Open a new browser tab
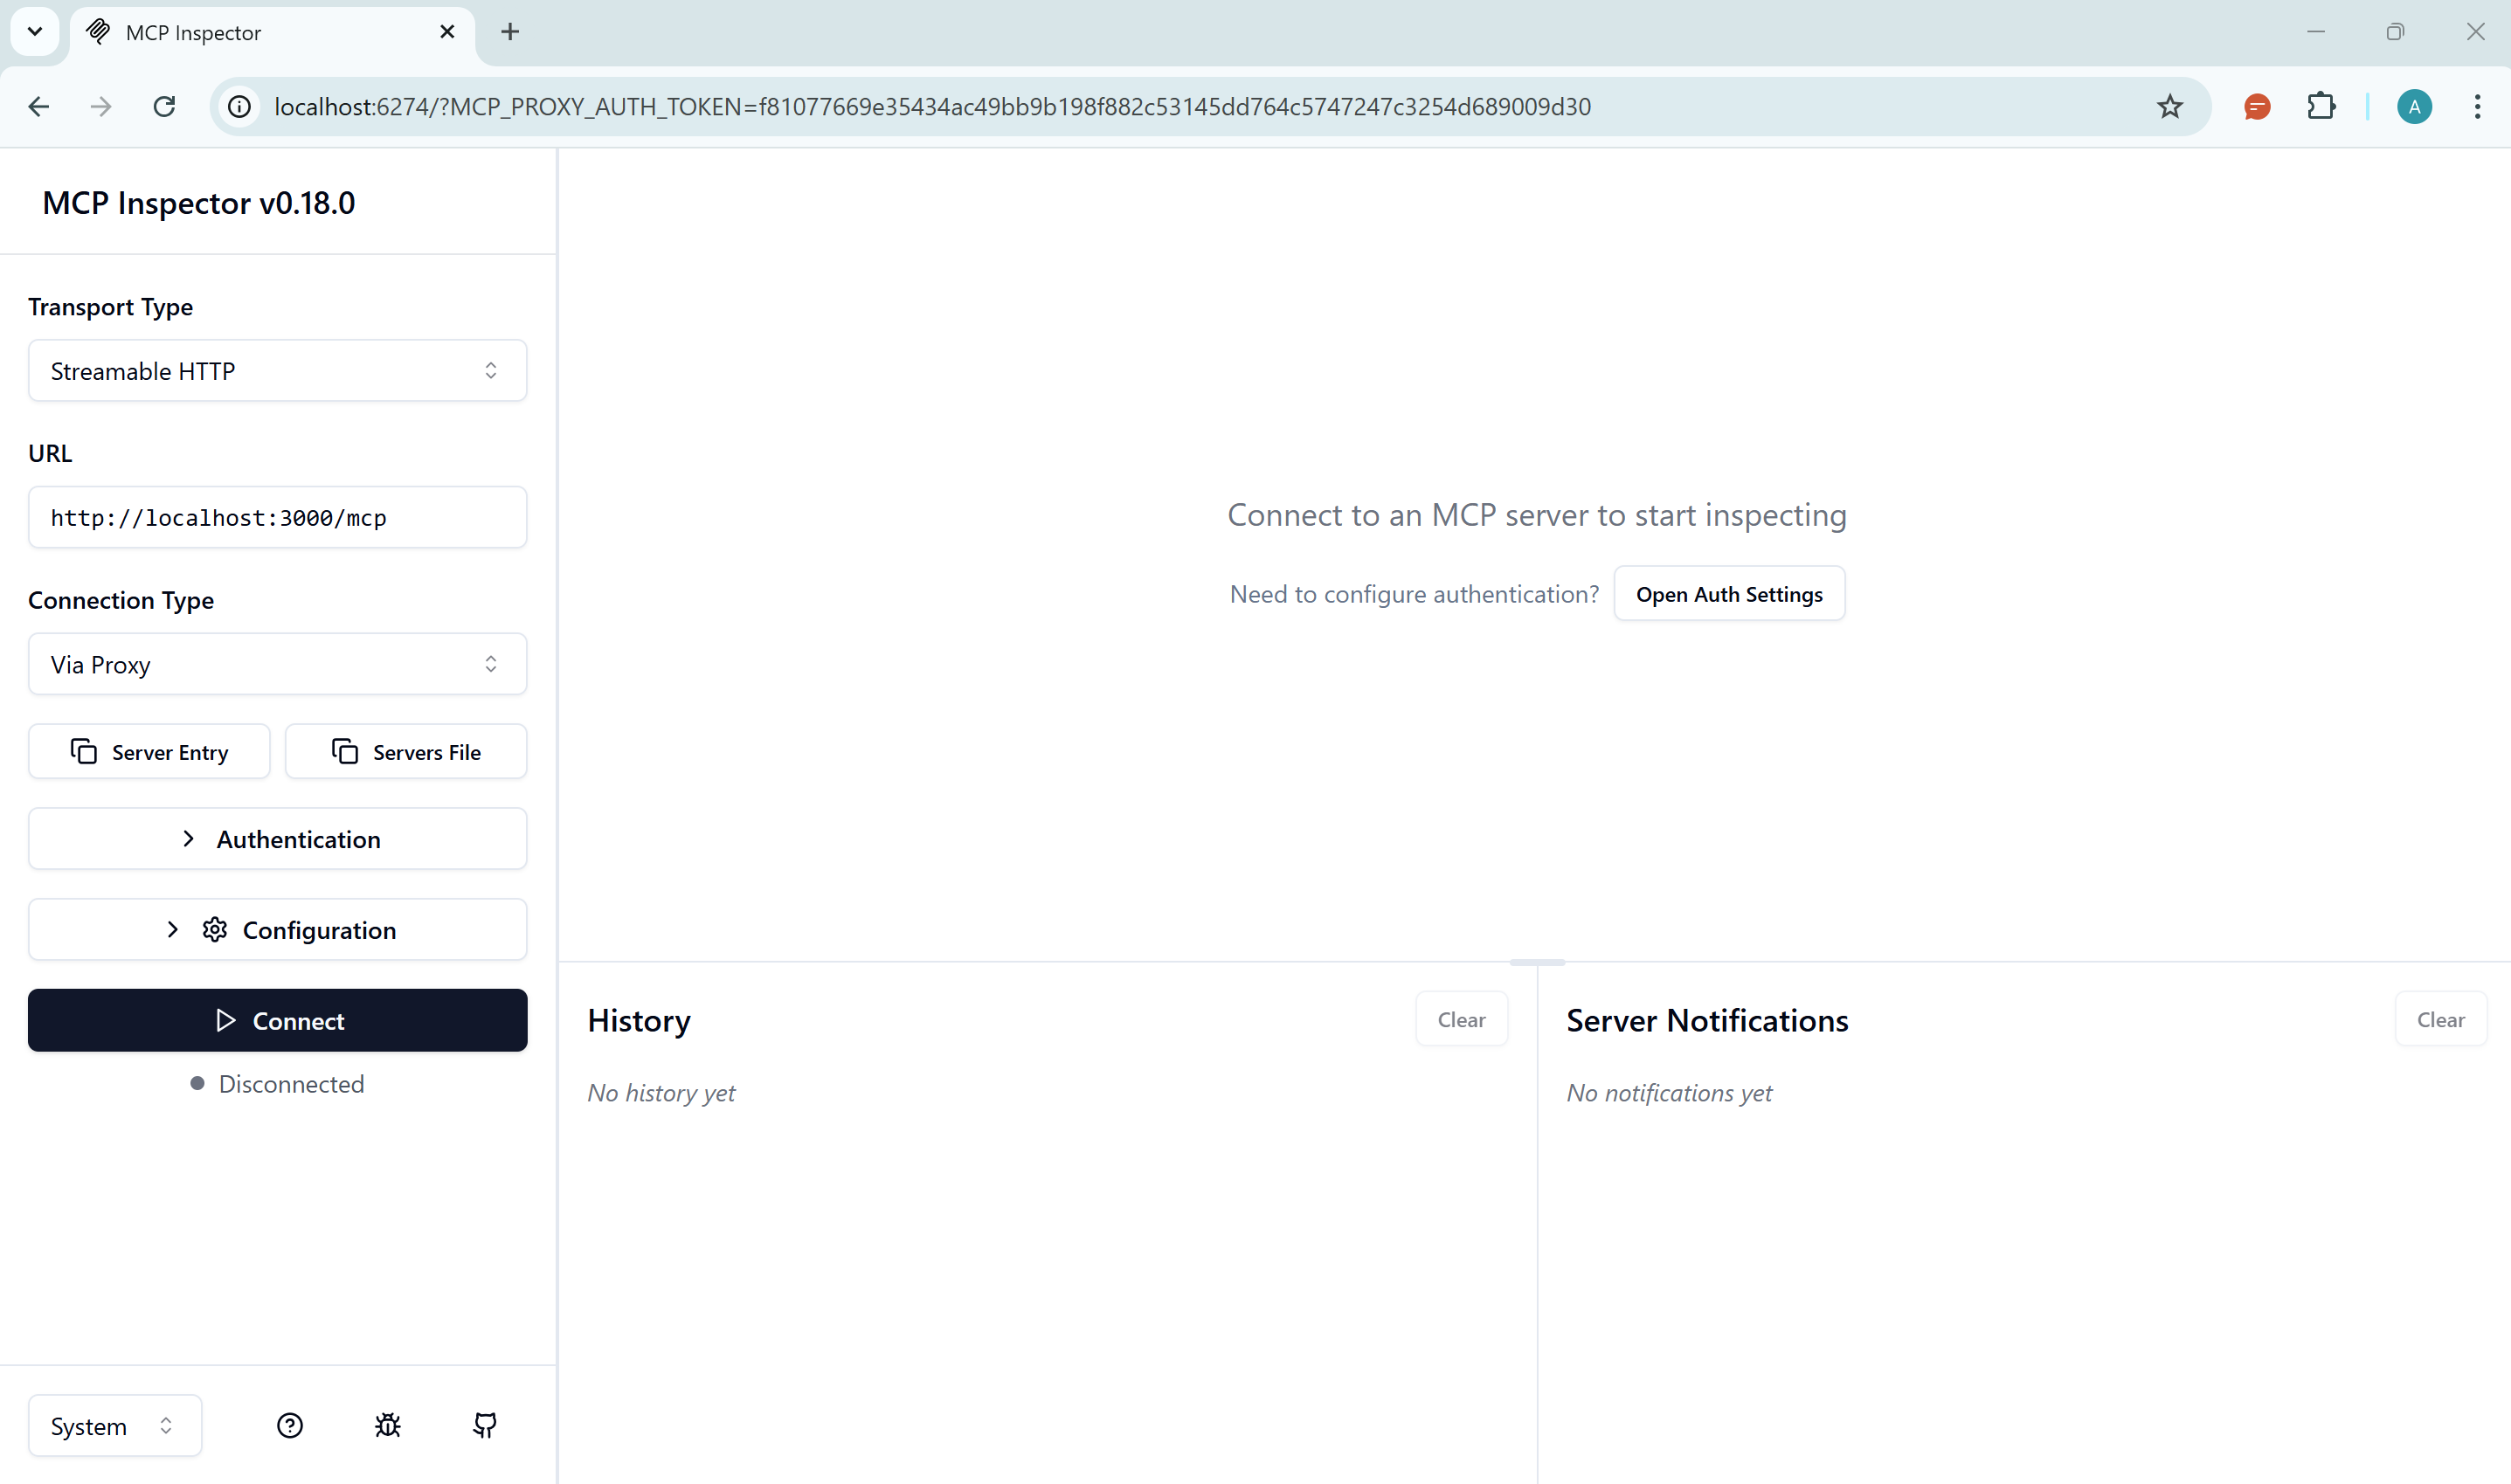 (510, 32)
